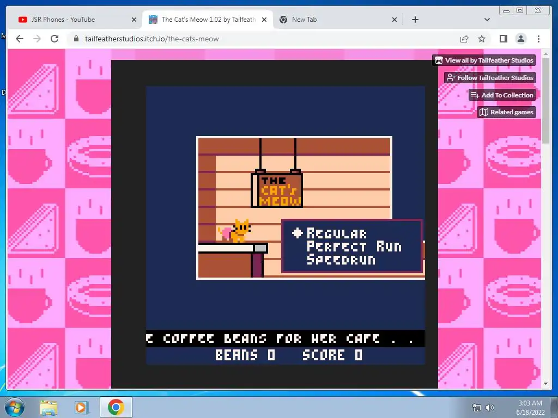
Task: Open the Windows Start button
Action: [15, 407]
